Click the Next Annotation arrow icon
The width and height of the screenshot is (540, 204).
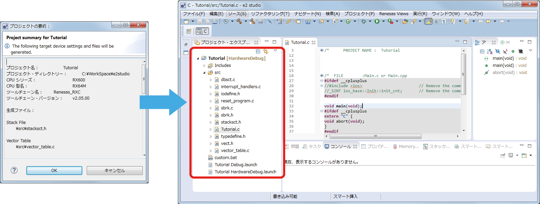point(453,21)
